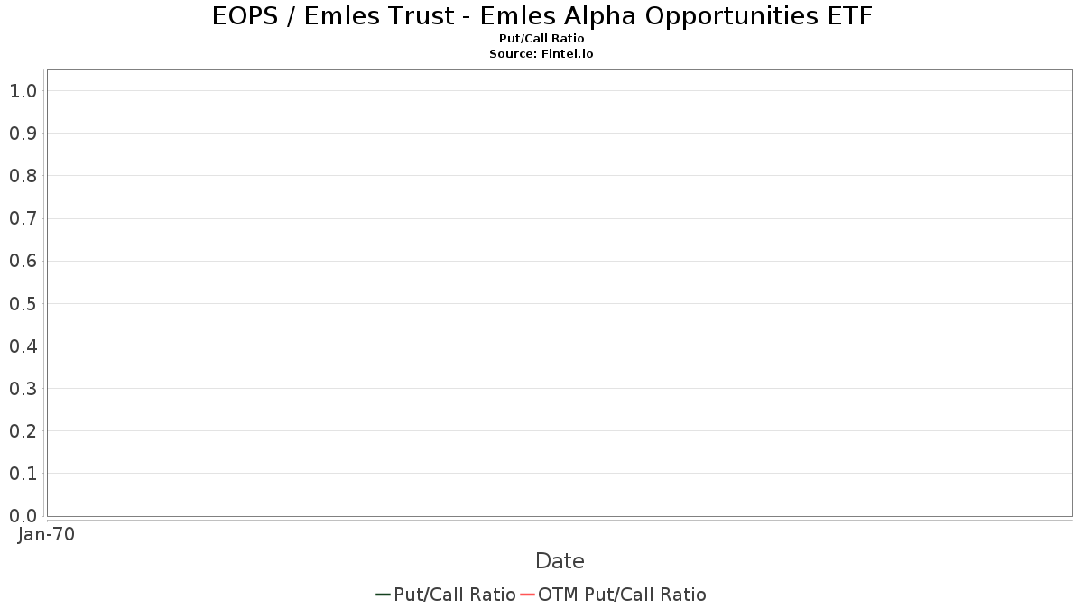The width and height of the screenshot is (1083, 609).
Task: Click the chart title EOPS Emles Trust
Action: pyautogui.click(x=541, y=16)
